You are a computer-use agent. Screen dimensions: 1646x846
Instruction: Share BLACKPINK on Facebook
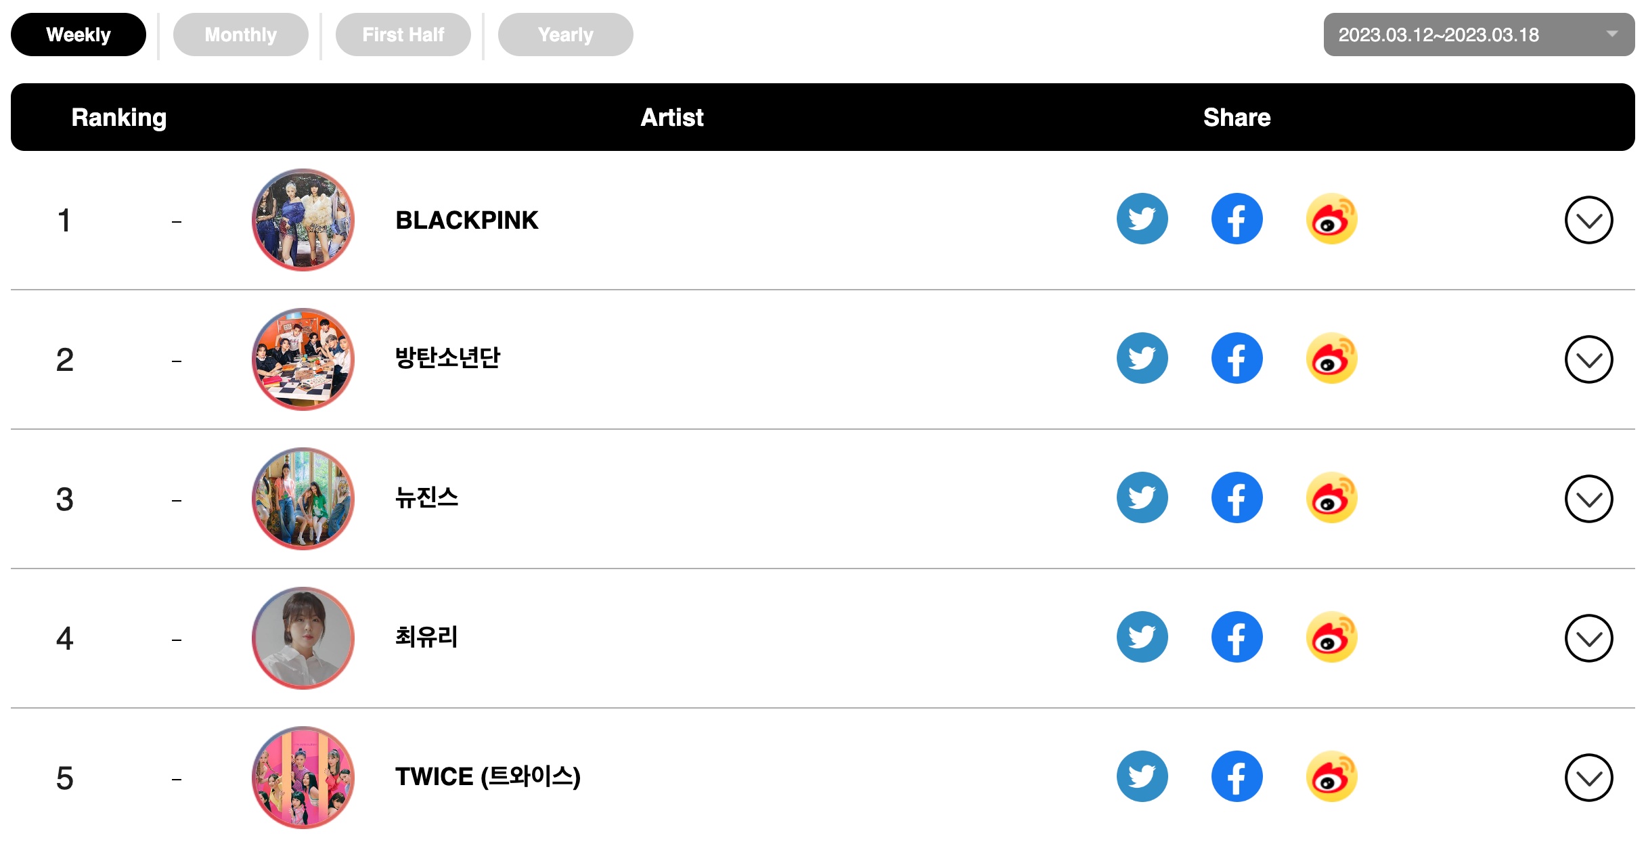pyautogui.click(x=1237, y=219)
